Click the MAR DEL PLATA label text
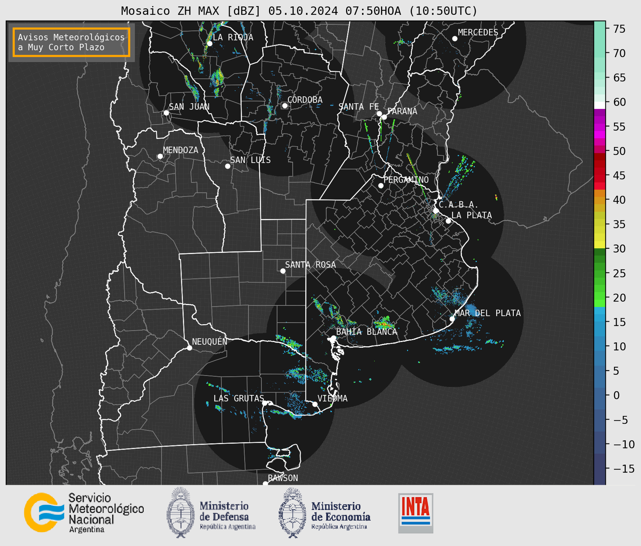 point(487,313)
